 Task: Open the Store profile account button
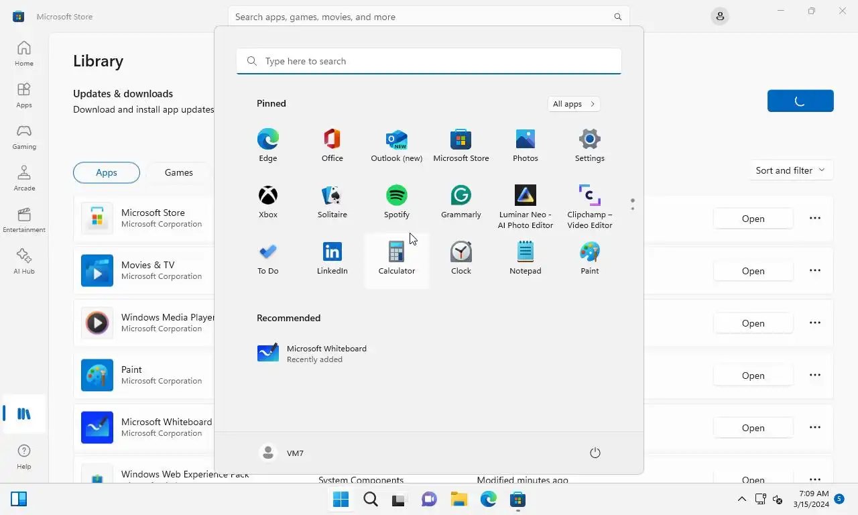tap(720, 16)
